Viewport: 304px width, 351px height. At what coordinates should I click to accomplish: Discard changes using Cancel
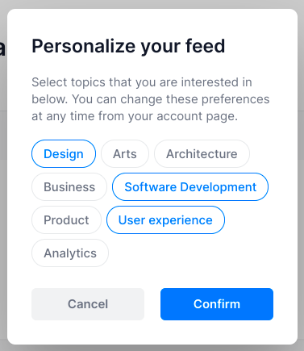click(x=88, y=304)
